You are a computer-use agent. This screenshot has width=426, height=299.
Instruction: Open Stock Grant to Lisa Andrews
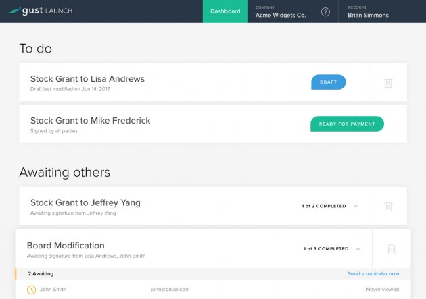click(x=87, y=79)
